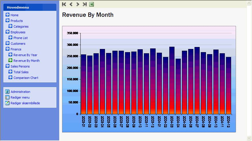This screenshot has width=252, height=141.
Task: Click the 2004-03 bar in chart
Action: (x=172, y=80)
